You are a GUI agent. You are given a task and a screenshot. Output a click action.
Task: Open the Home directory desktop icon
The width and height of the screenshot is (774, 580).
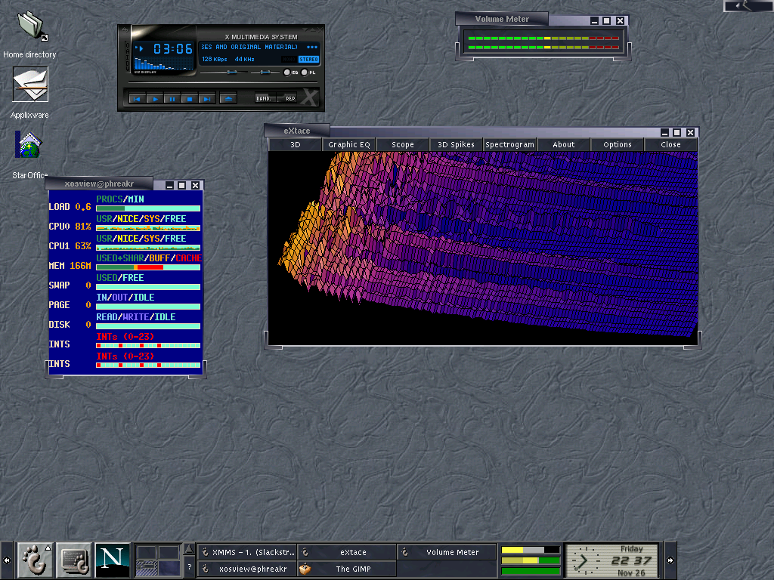(x=30, y=26)
